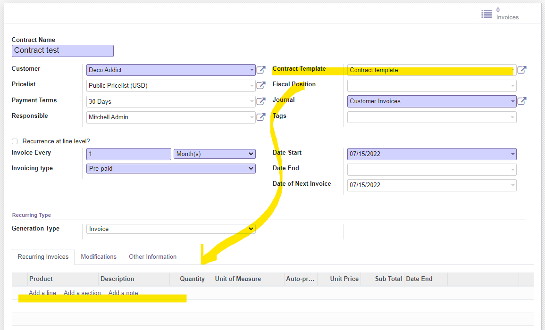Viewport: 545px width, 330px height.
Task: Expand the Customer dropdown
Action: click(252, 70)
